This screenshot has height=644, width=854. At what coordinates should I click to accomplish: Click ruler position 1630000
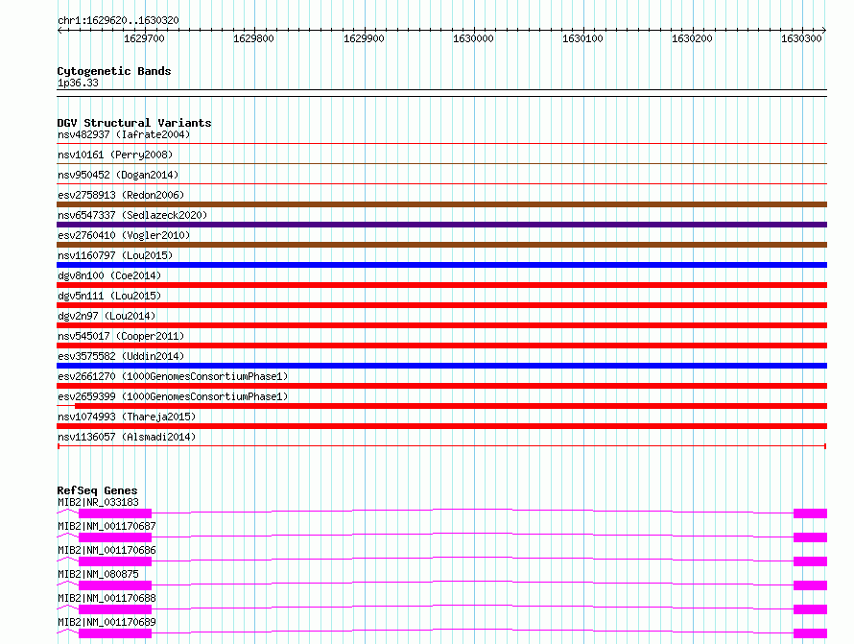tap(473, 38)
